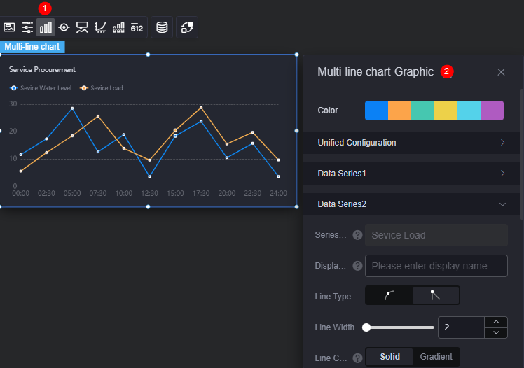Click the bar chart toolbar icon
Viewport: 524px width, 368px height.
[46, 27]
